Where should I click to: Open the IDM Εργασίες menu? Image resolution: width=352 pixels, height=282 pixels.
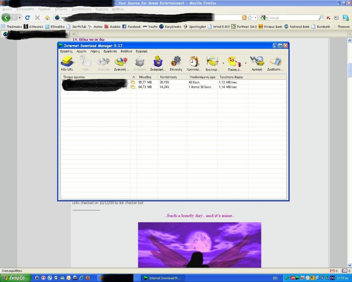(66, 51)
